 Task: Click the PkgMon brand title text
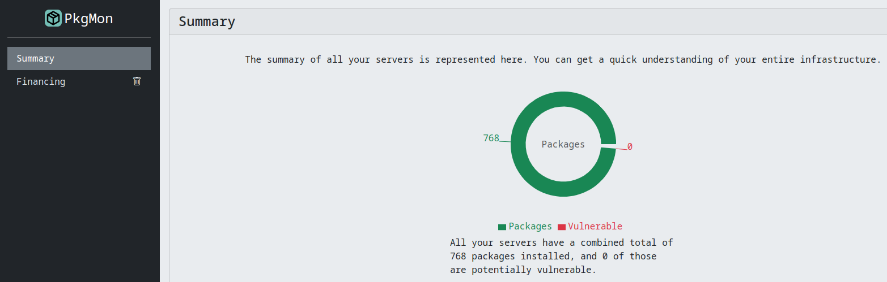click(x=88, y=19)
